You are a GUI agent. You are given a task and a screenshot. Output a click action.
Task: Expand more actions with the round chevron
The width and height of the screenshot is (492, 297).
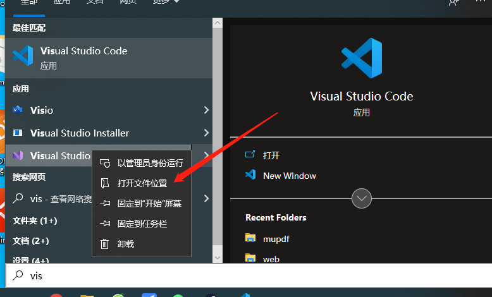362,198
